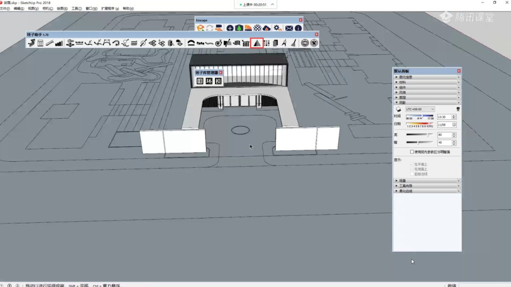
Task: Close the 默认面板 tray
Action: point(459,71)
